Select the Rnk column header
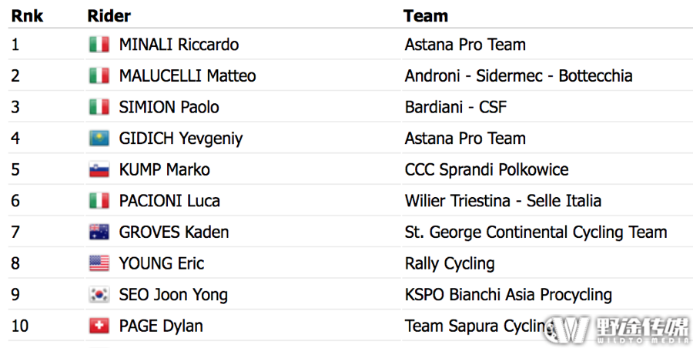The height and width of the screenshot is (348, 693). (x=27, y=16)
